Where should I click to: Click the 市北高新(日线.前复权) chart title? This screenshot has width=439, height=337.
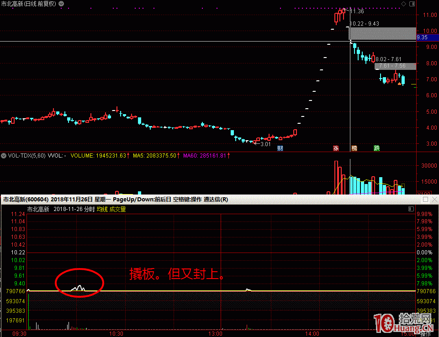coord(28,4)
